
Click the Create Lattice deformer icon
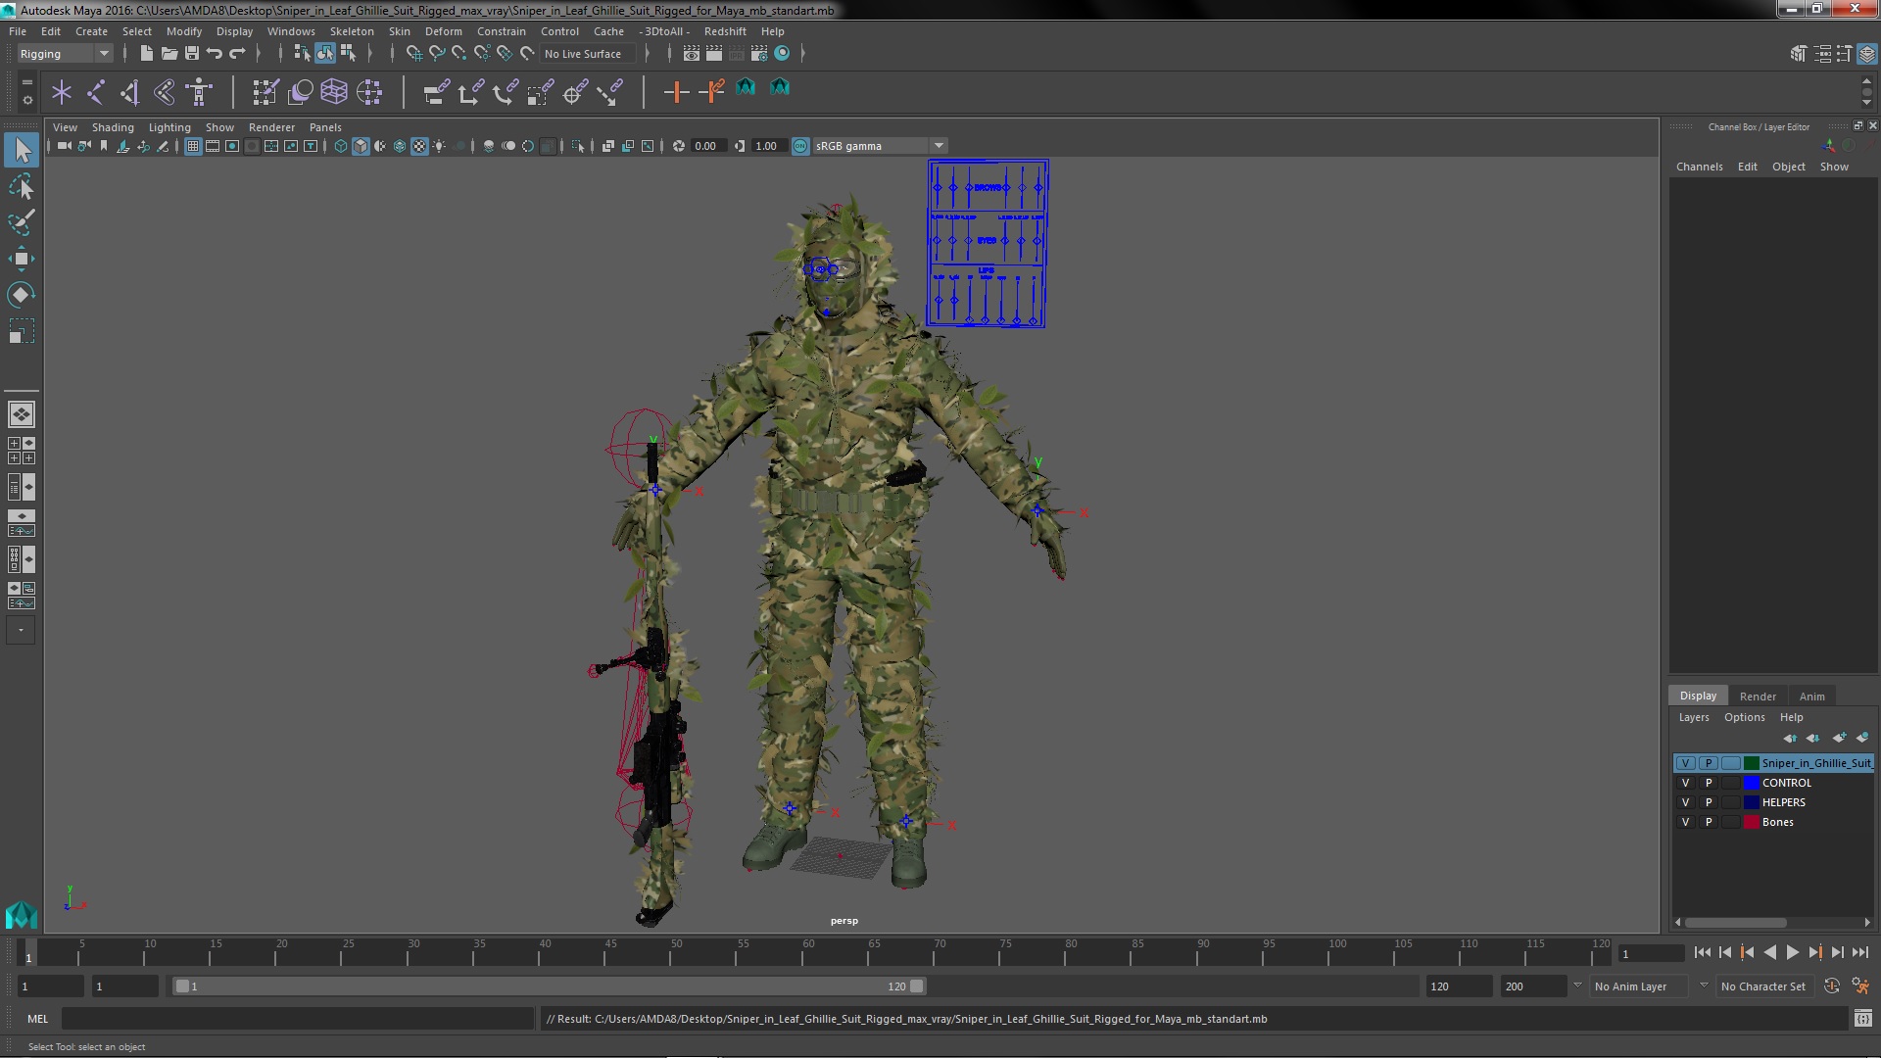coord(334,92)
